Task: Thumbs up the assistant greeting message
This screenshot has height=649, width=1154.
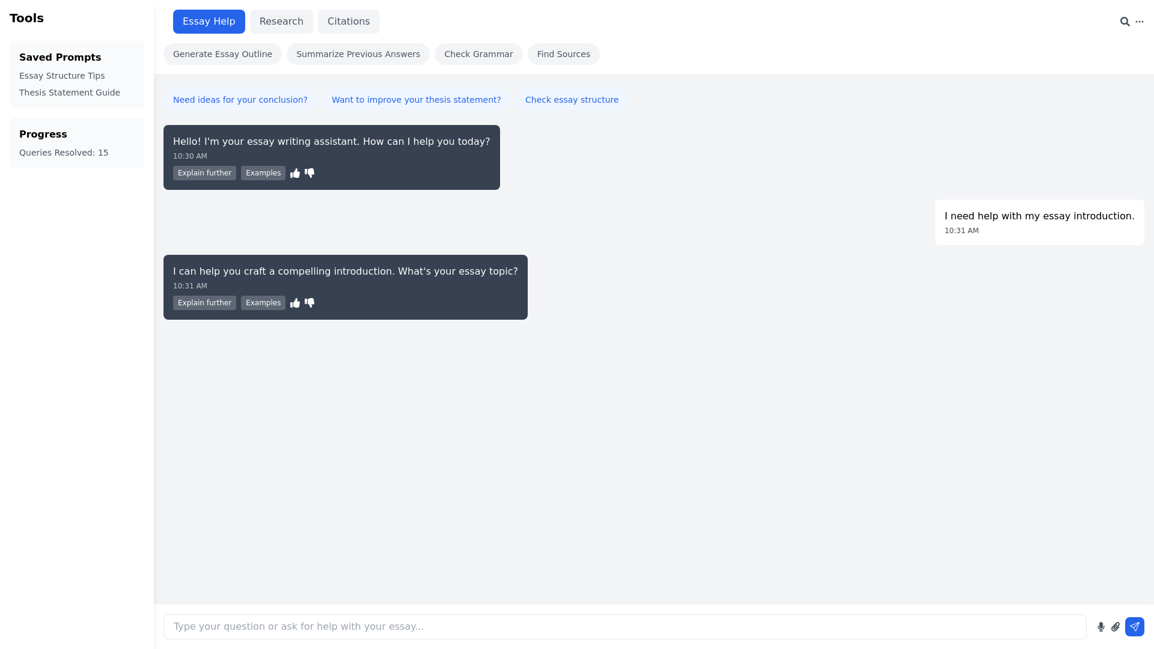Action: 295,173
